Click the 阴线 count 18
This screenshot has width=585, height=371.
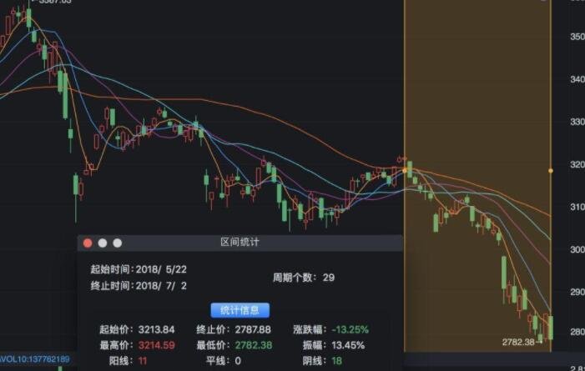(335, 360)
